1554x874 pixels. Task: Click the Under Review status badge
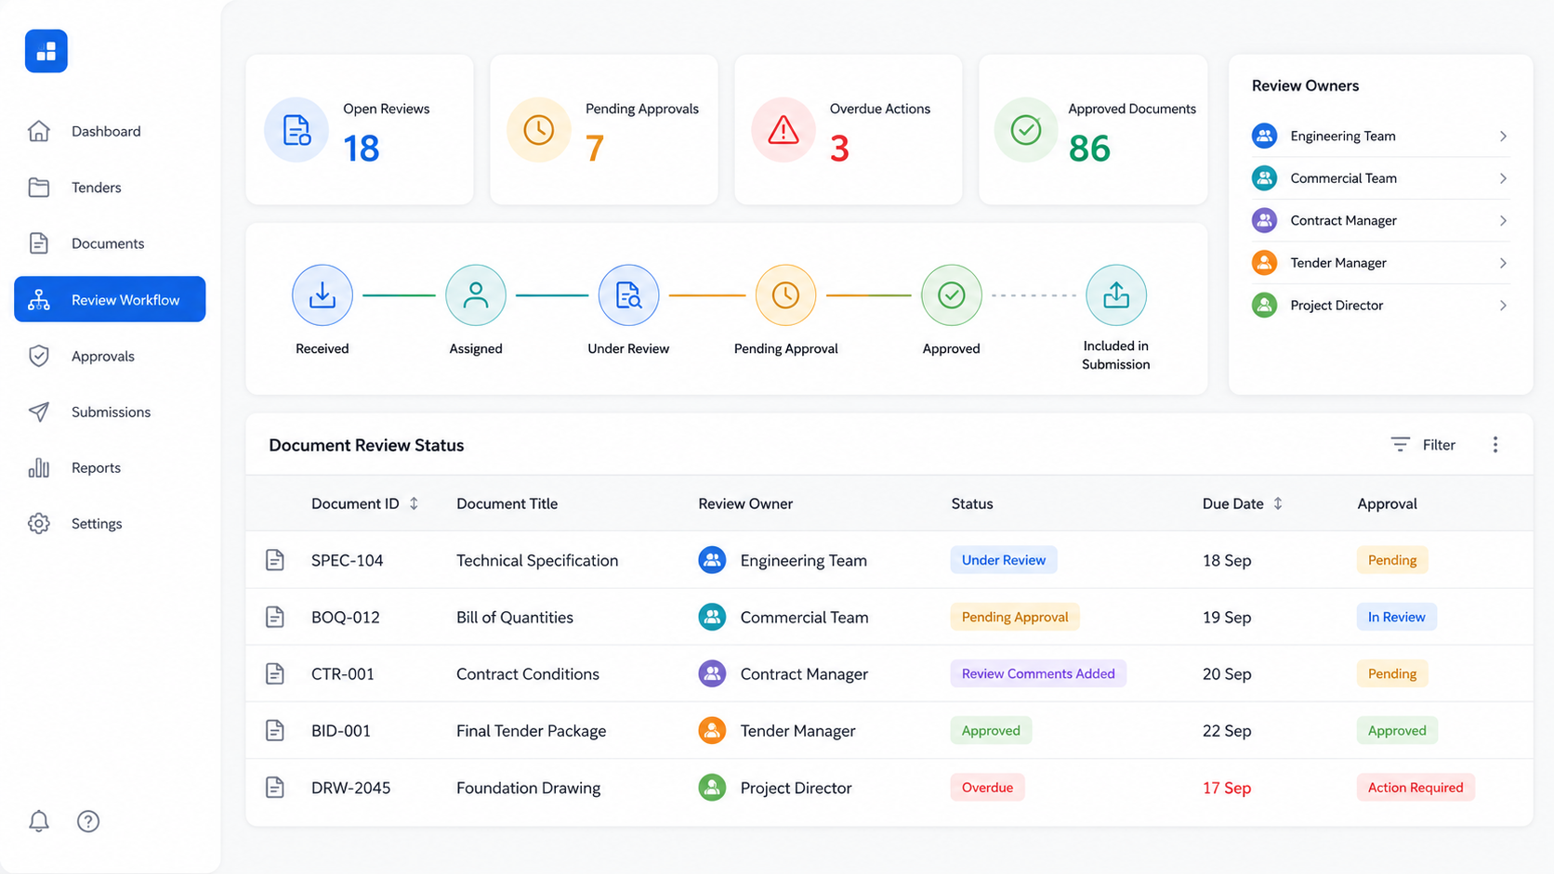tap(1004, 560)
